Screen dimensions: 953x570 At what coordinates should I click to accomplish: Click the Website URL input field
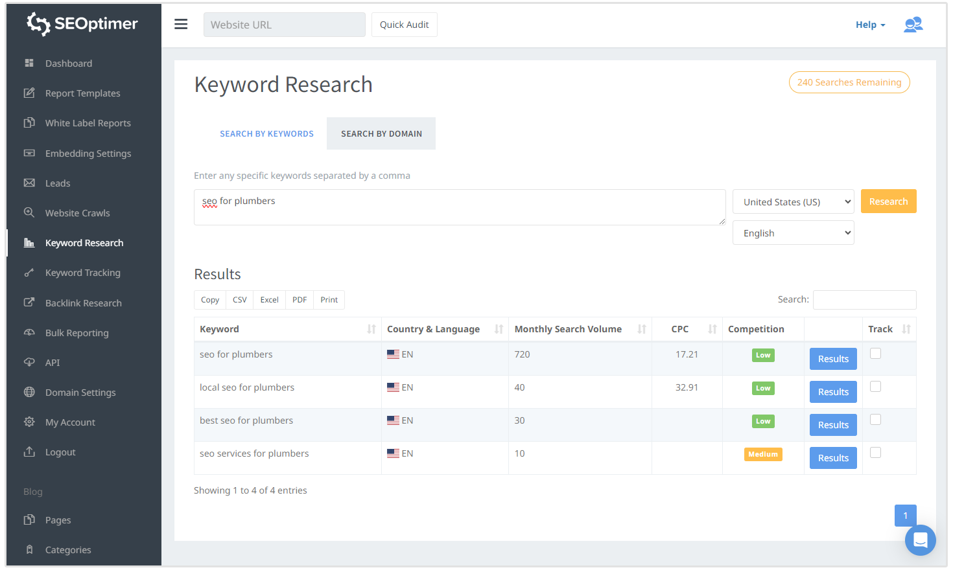tap(284, 25)
